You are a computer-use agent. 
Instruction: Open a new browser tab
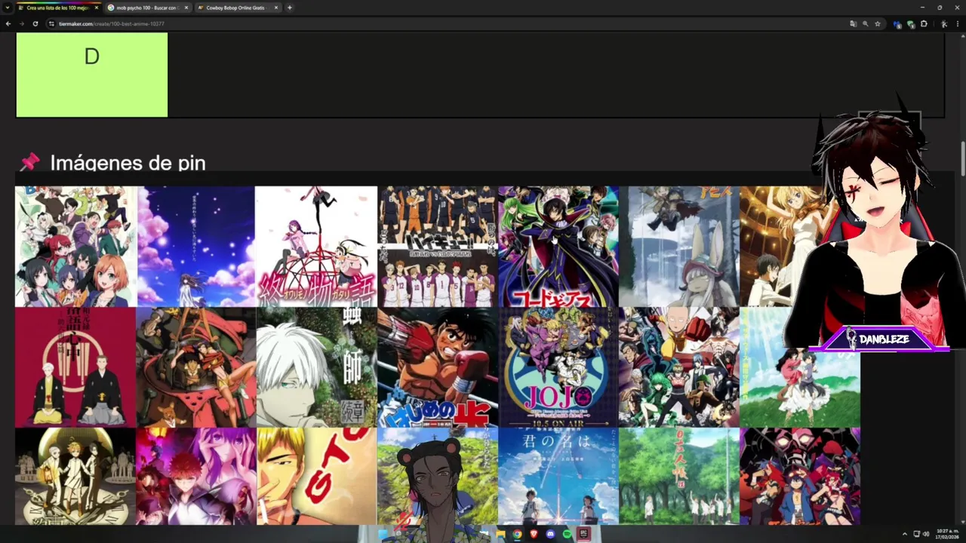click(x=290, y=8)
